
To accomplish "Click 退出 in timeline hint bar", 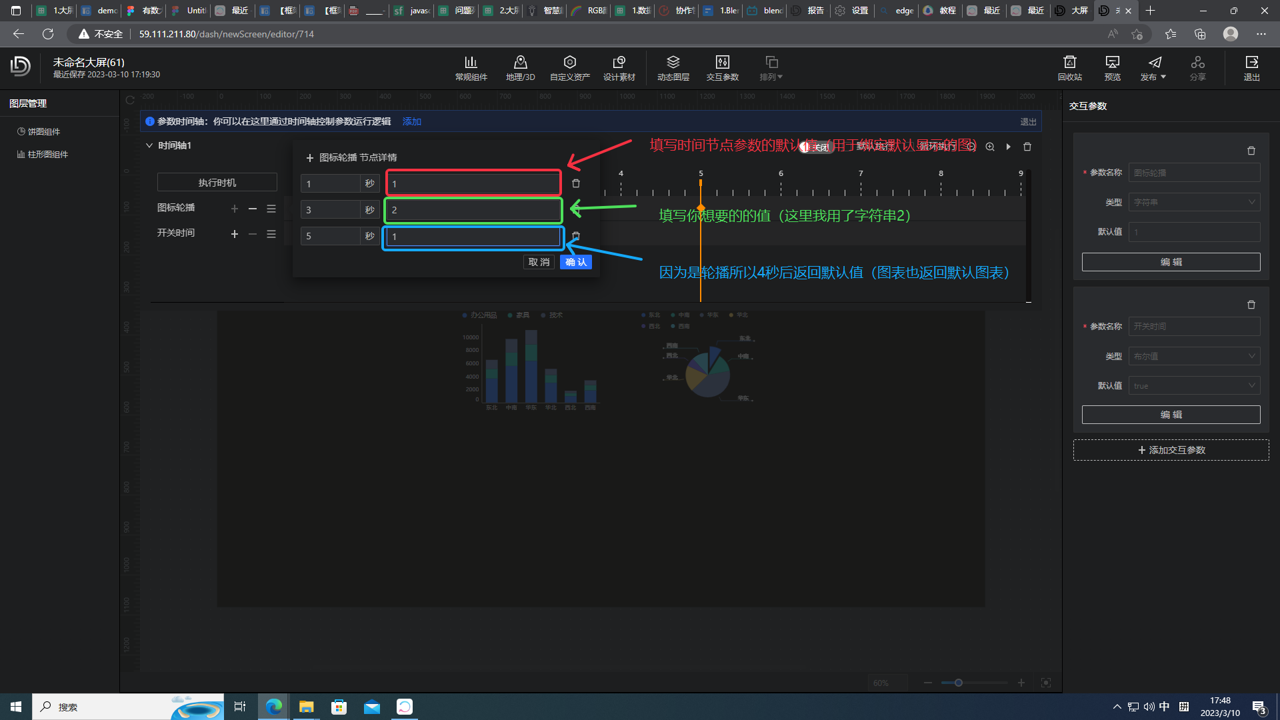I will (x=1028, y=122).
